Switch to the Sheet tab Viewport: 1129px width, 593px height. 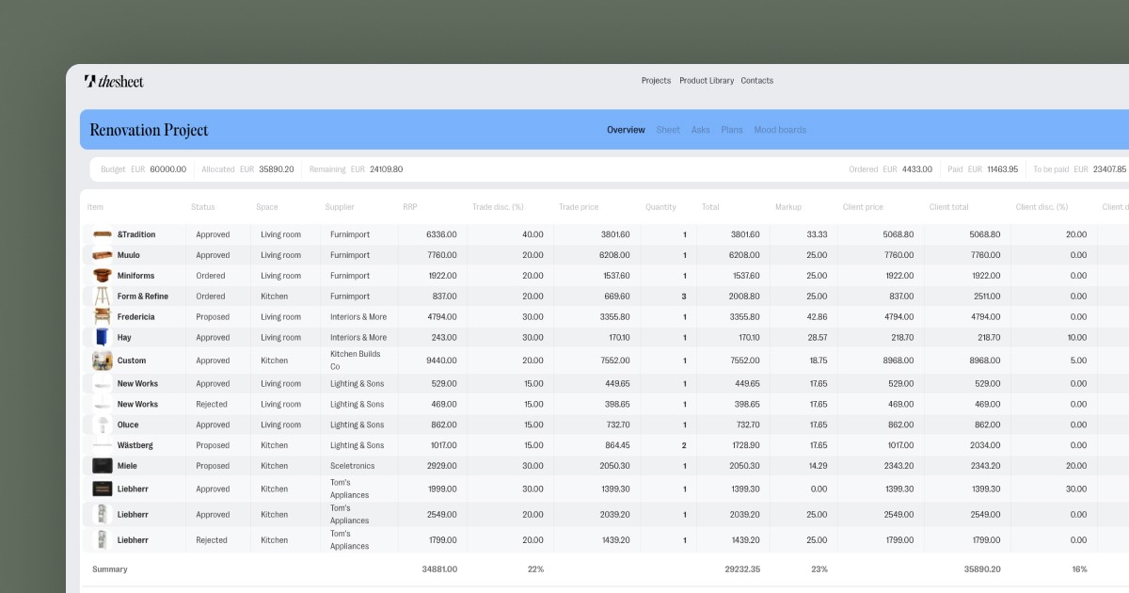(x=668, y=130)
